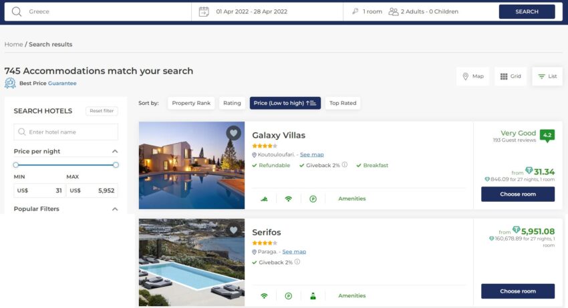Favorite Serifos with the heart icon
The height and width of the screenshot is (308, 568).
click(234, 230)
